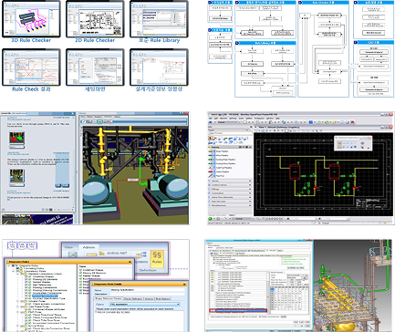The image size is (395, 332).
Task: Toggle the Nested Shapes rule checkbox
Action: [x=26, y=282]
